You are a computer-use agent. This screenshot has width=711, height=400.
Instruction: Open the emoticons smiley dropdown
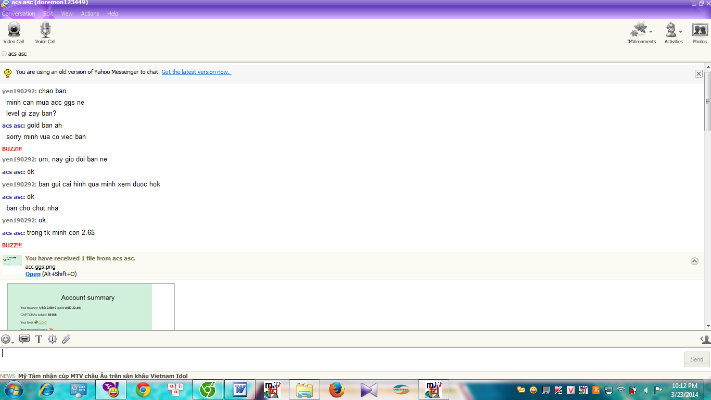point(7,339)
